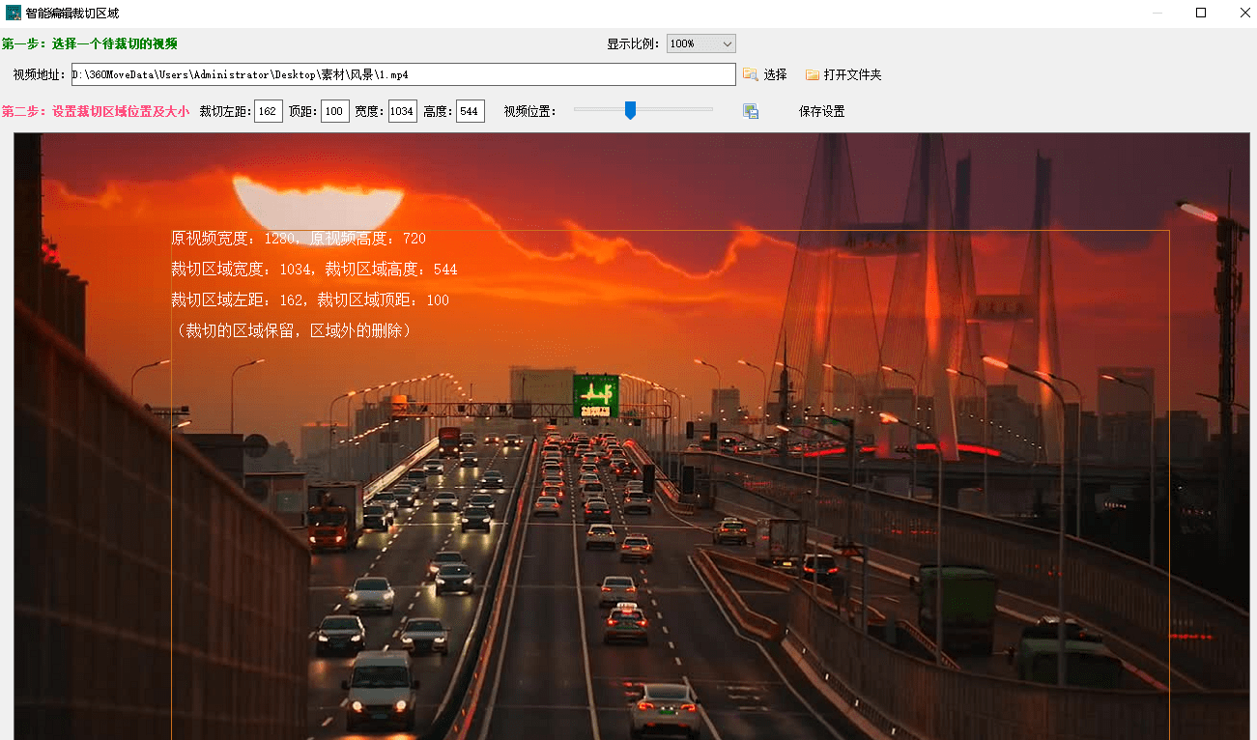
Task: Click the 高度 field showing 544
Action: (471, 111)
